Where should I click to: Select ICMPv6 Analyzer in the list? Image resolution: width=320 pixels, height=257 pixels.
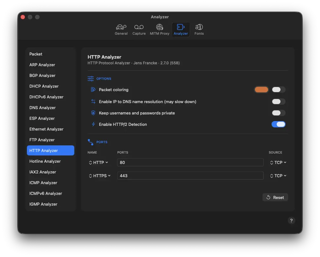click(x=50, y=193)
